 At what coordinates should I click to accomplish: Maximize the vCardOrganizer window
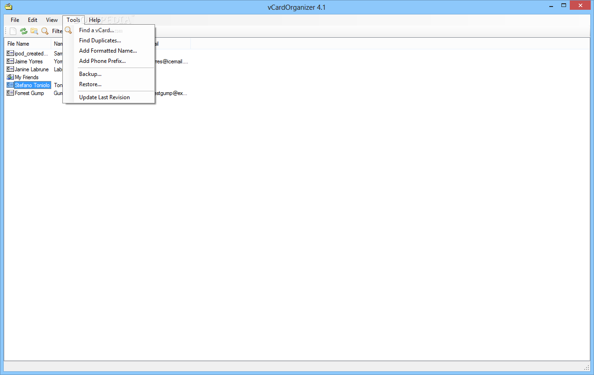click(x=563, y=5)
